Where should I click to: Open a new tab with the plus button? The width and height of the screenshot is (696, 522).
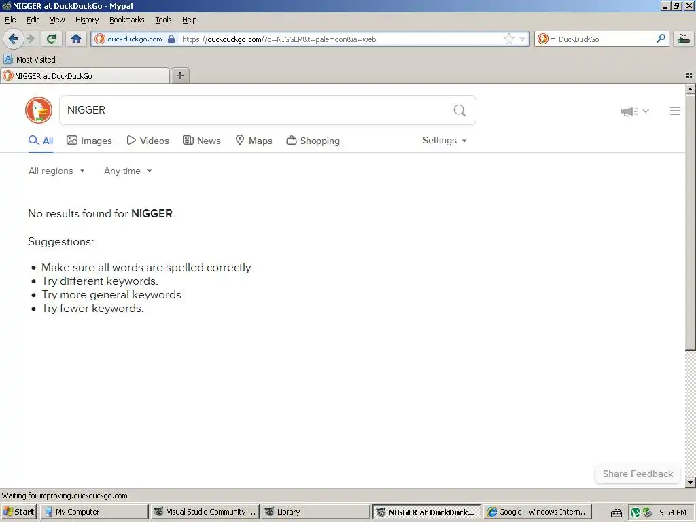179,75
